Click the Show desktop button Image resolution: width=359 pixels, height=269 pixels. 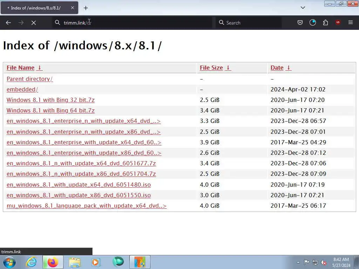[357, 262]
